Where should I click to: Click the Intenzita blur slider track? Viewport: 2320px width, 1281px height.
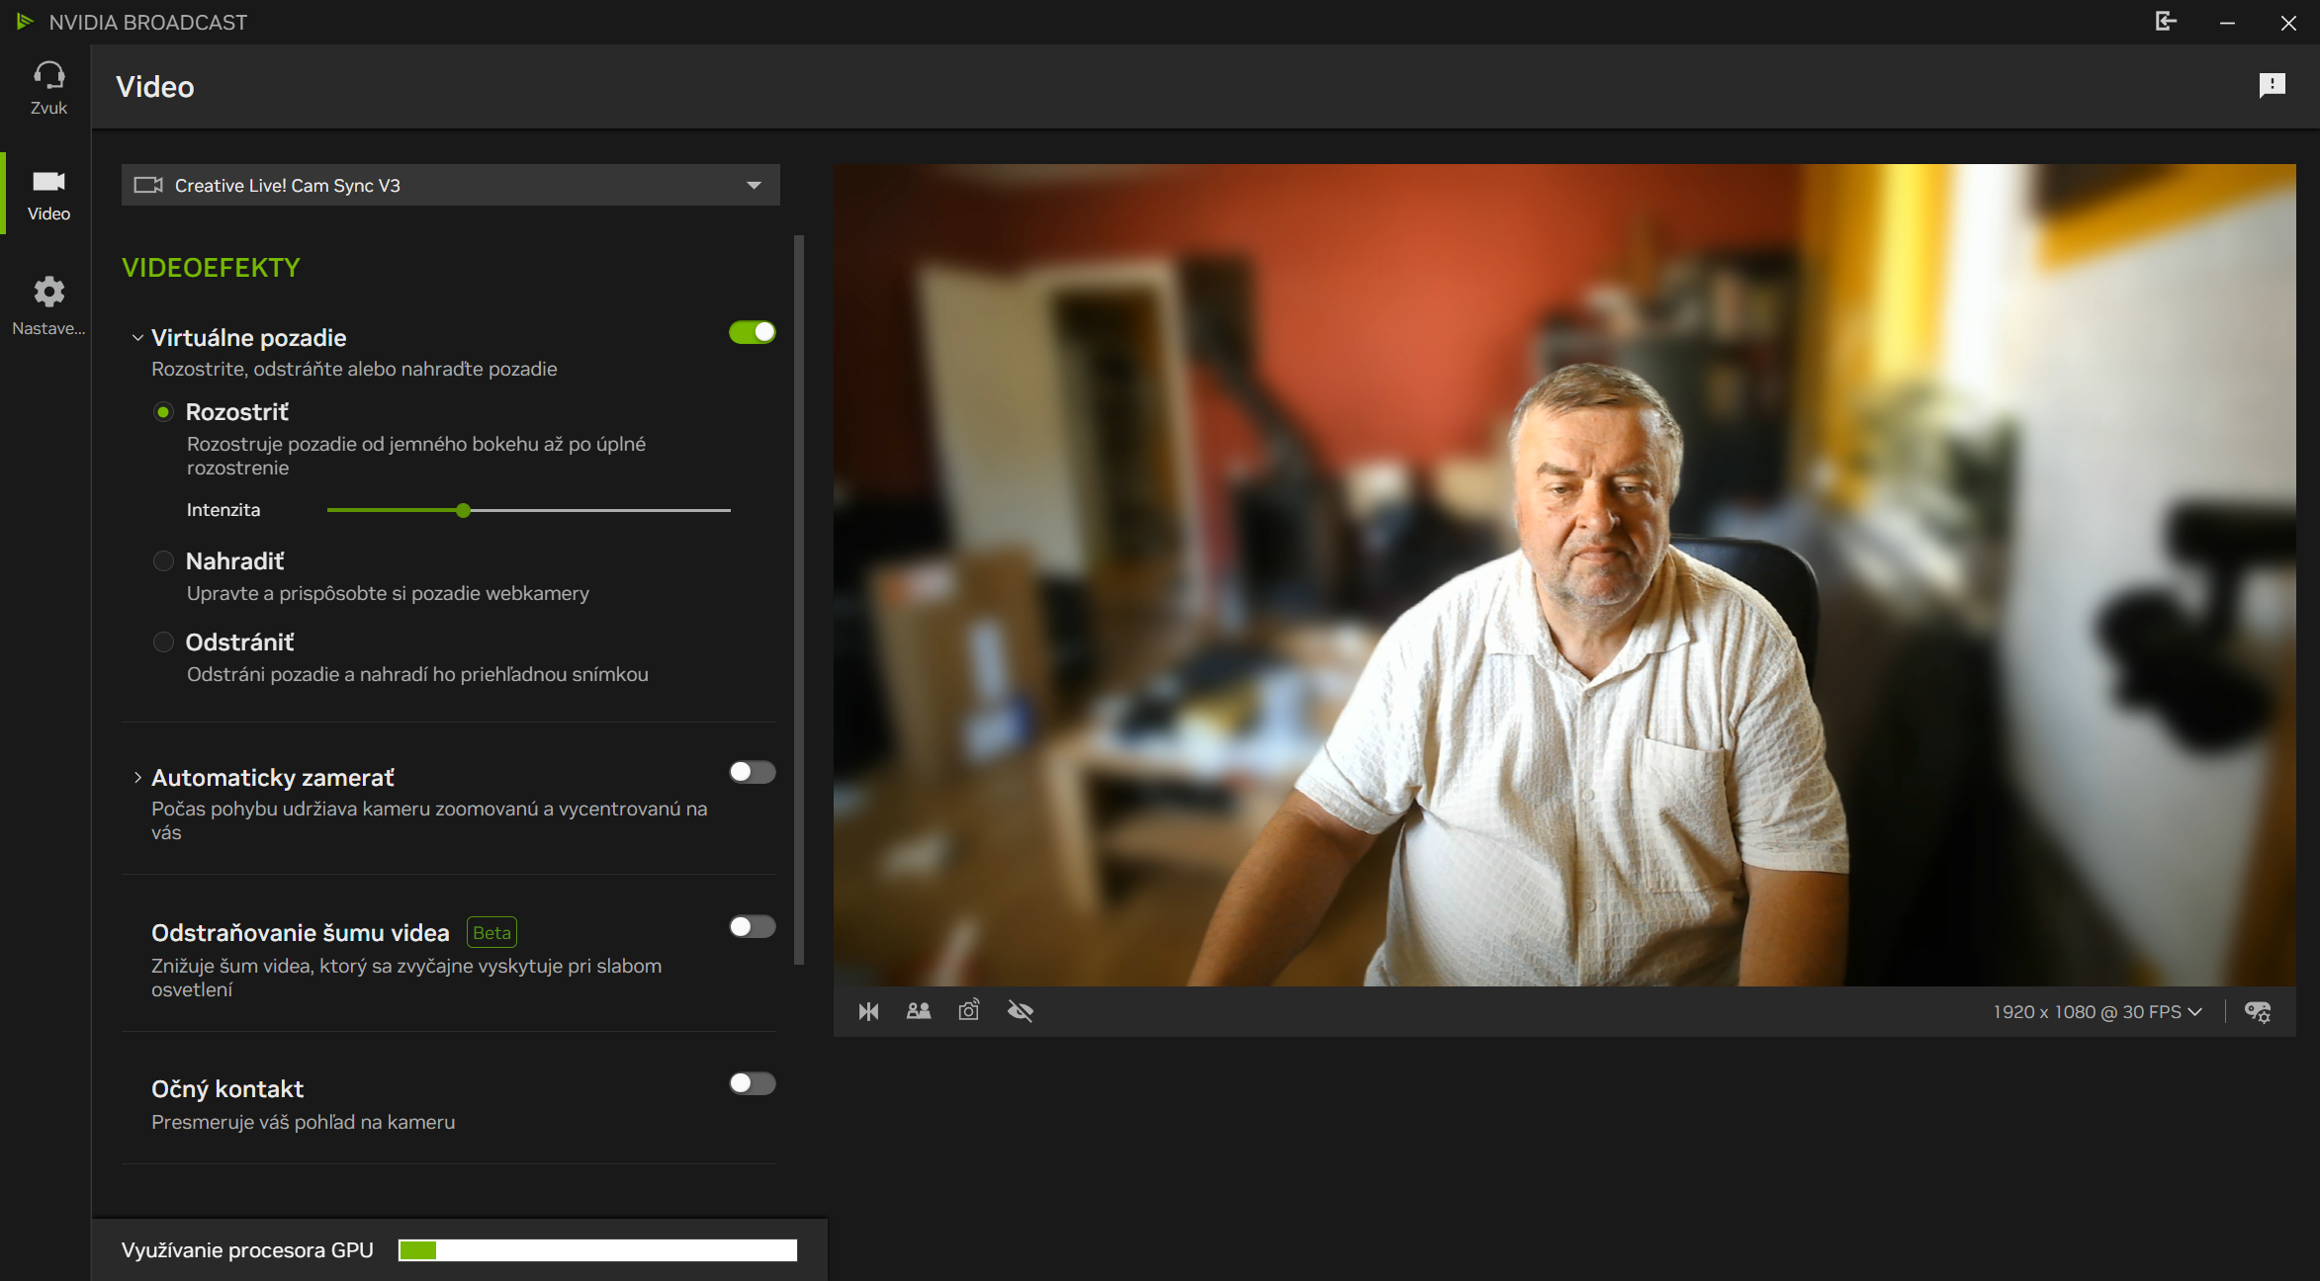pos(593,510)
